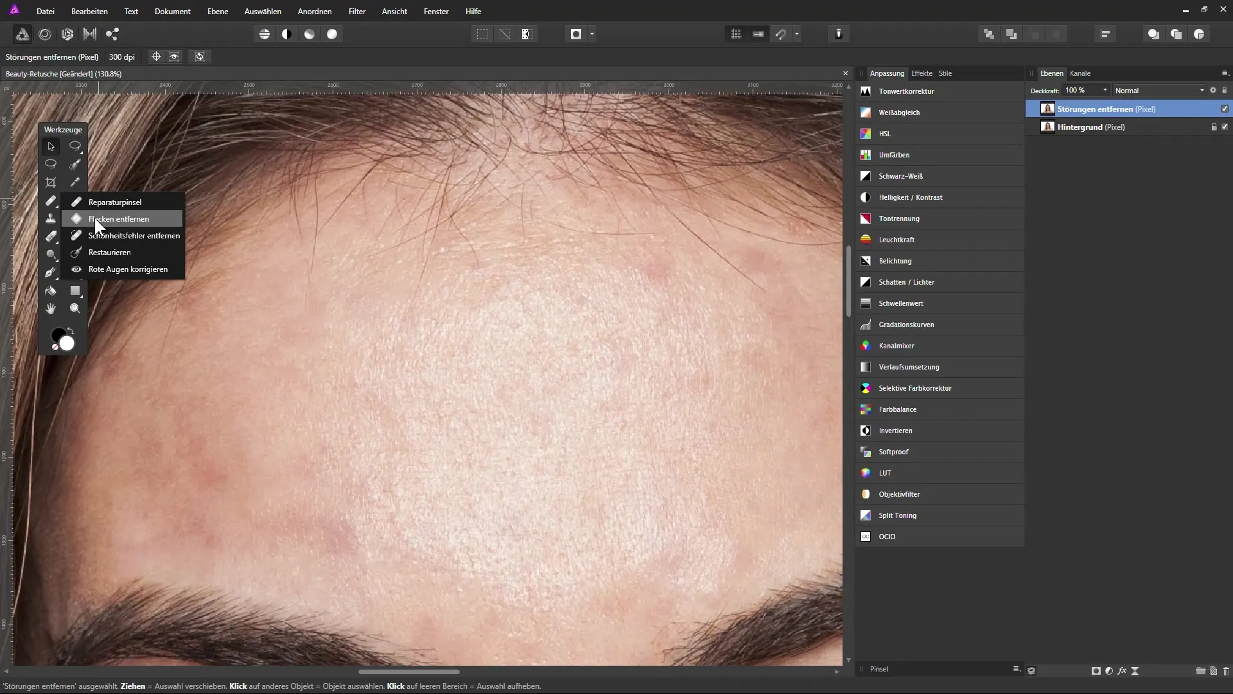
Task: Apply Auto Contrast from toolbar
Action: (287, 34)
